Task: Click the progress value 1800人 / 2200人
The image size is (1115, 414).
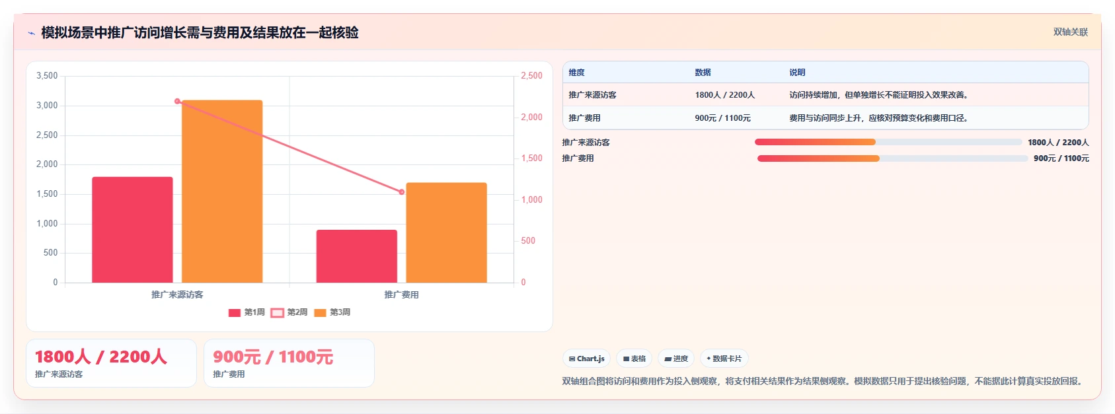Action: pos(1058,142)
